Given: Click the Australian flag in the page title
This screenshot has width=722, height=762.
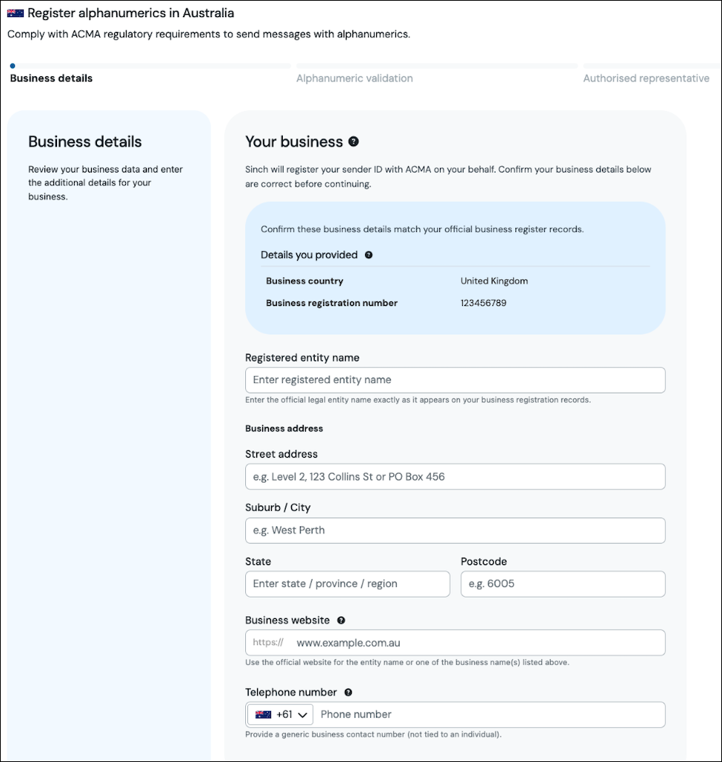Looking at the screenshot, I should click(x=16, y=13).
